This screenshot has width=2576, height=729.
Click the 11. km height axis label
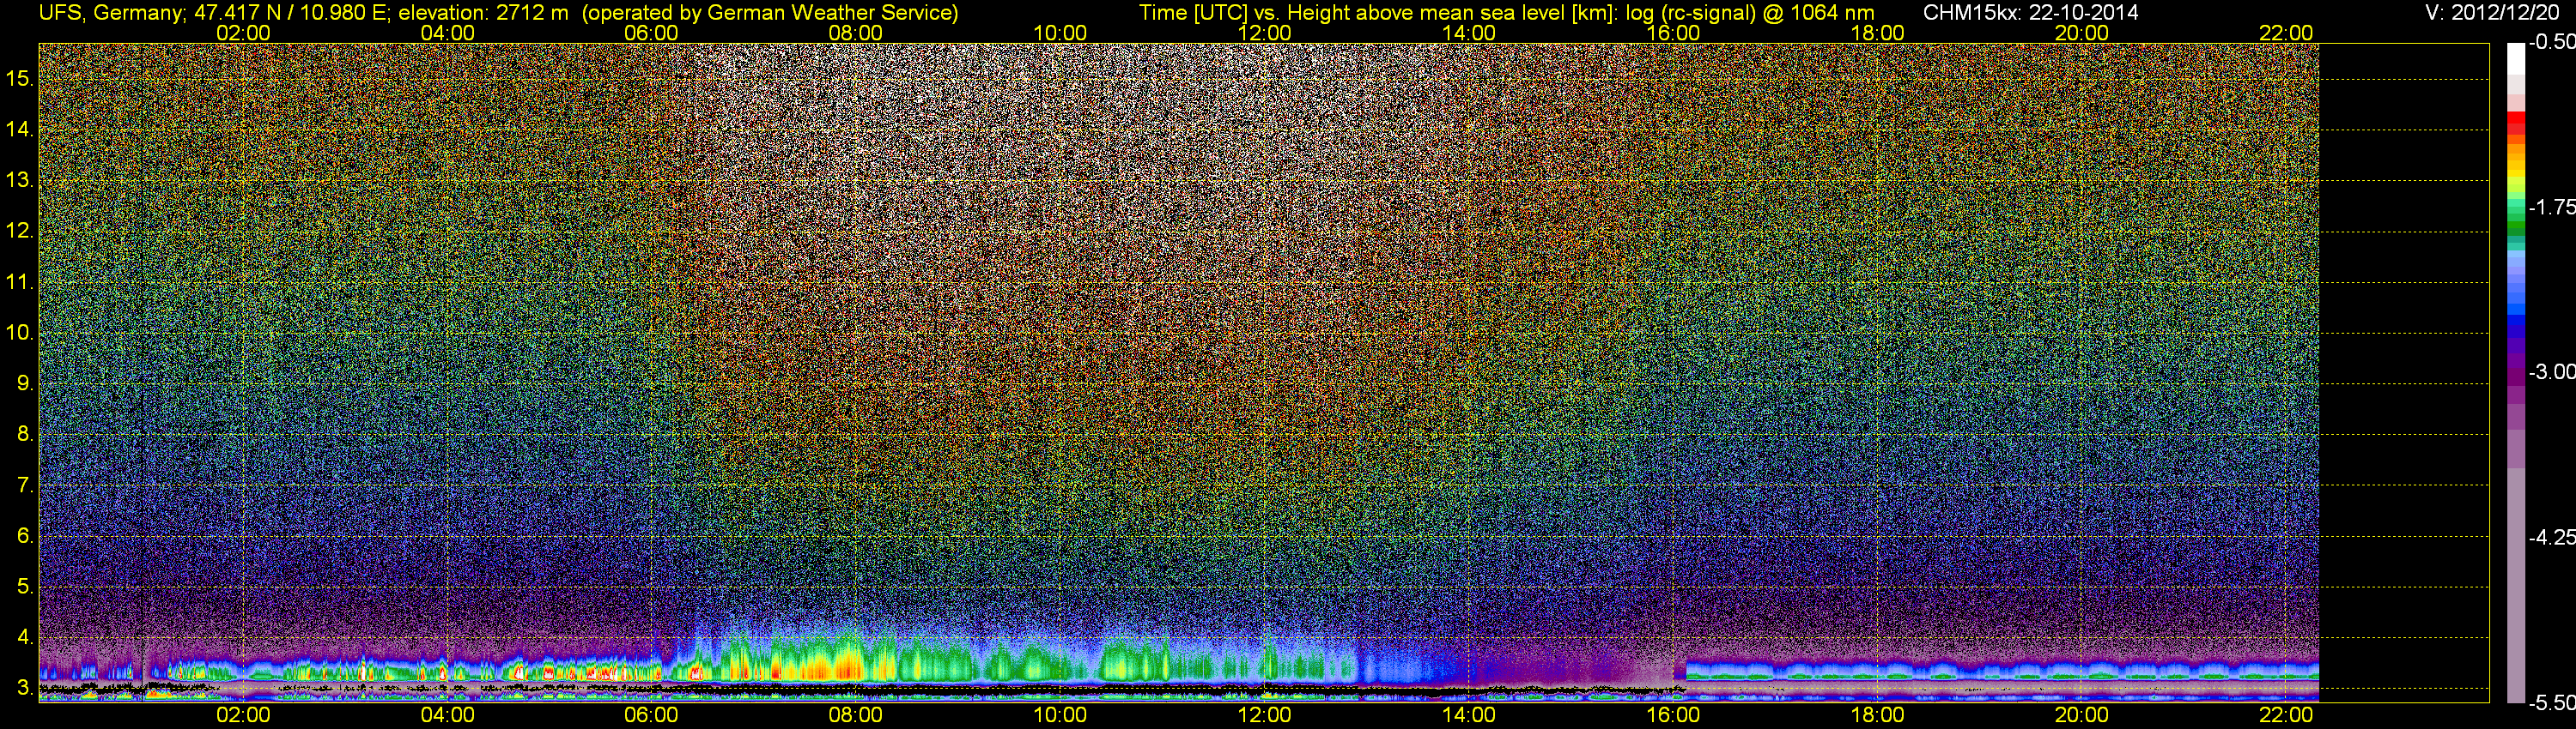click(x=20, y=281)
